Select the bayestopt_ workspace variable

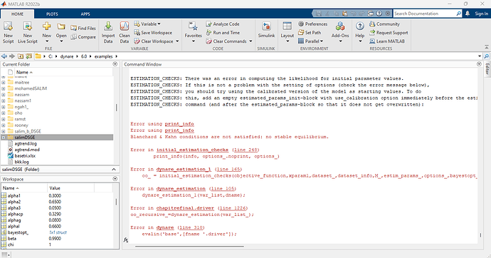point(18,232)
